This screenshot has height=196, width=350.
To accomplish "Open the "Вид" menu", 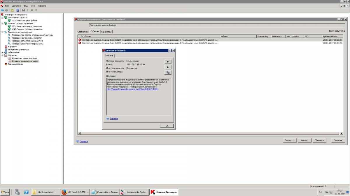I will click(x=26, y=6).
